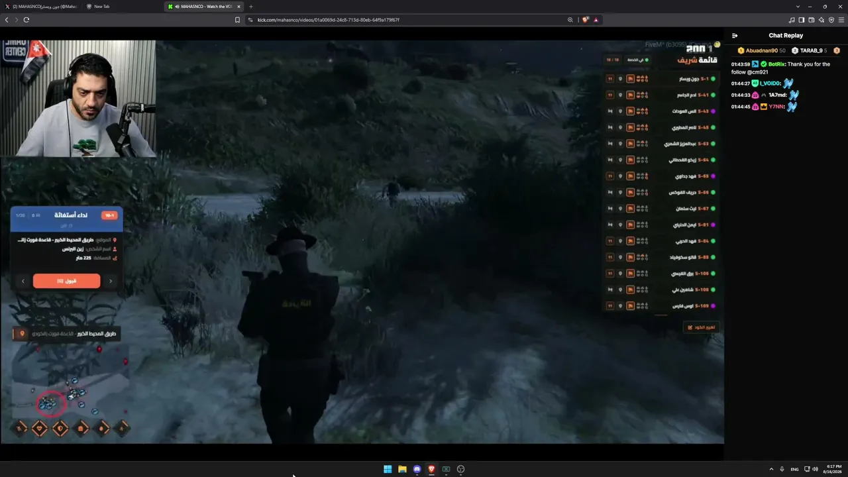
Task: Open a new browser tab with plus
Action: tap(250, 7)
